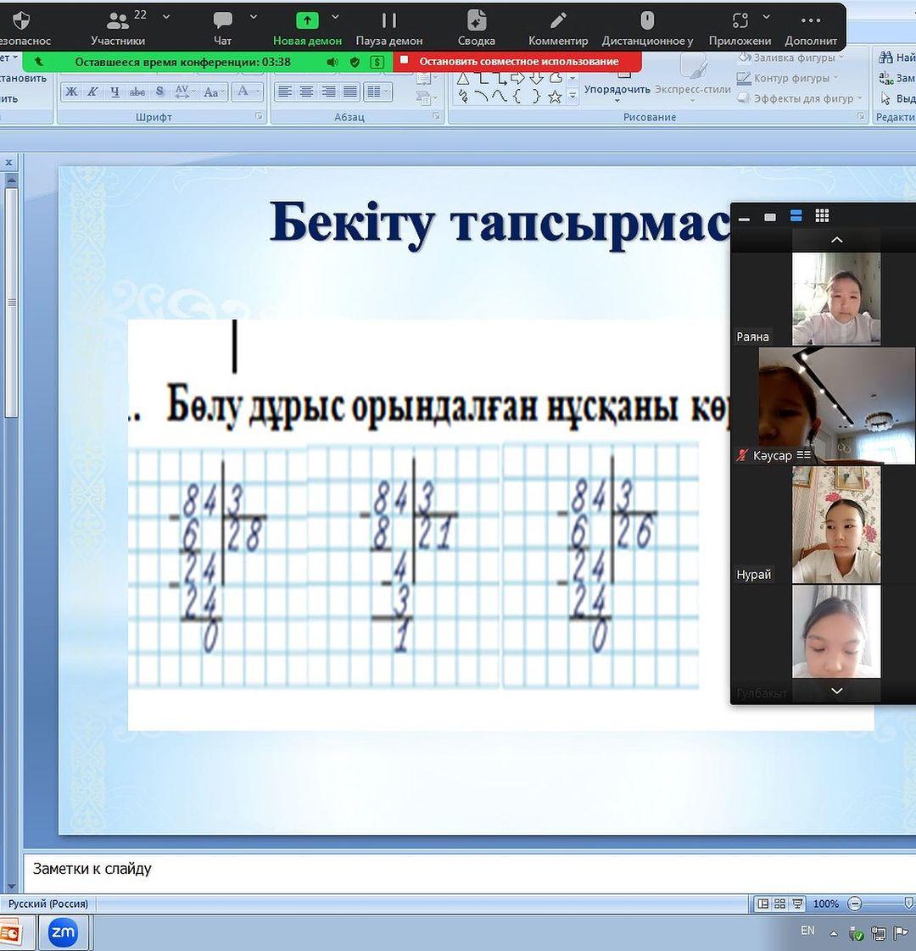Open Шрифт dialog launcher
The image size is (916, 951).
tap(260, 116)
